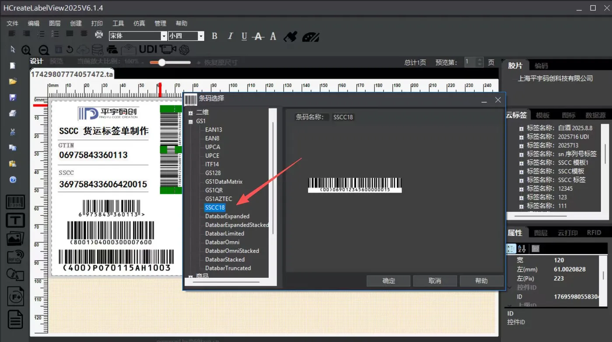Switch to the 编码 tab
Screen dimensions: 612x342
(x=541, y=66)
